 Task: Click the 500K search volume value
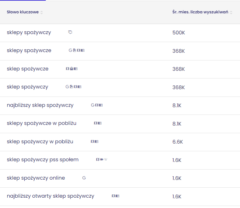[178, 32]
